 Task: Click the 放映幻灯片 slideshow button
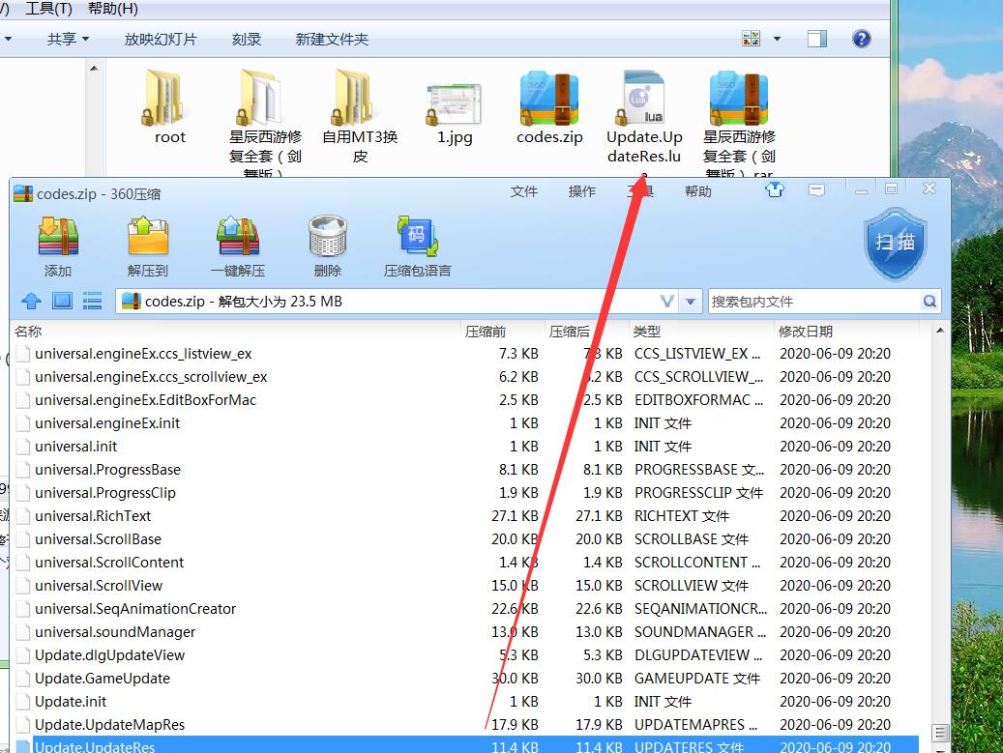pyautogui.click(x=161, y=39)
